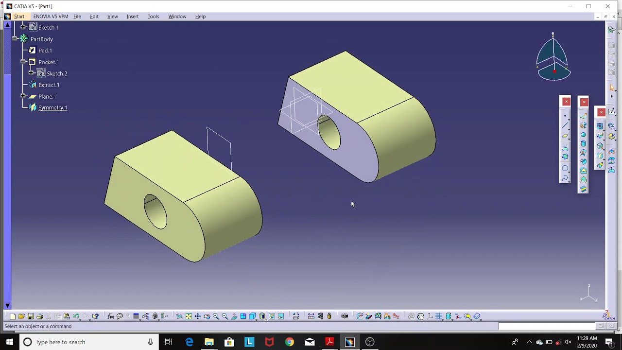Select Plane.1 in the tree
Viewport: 622px width, 350px height.
pos(47,97)
